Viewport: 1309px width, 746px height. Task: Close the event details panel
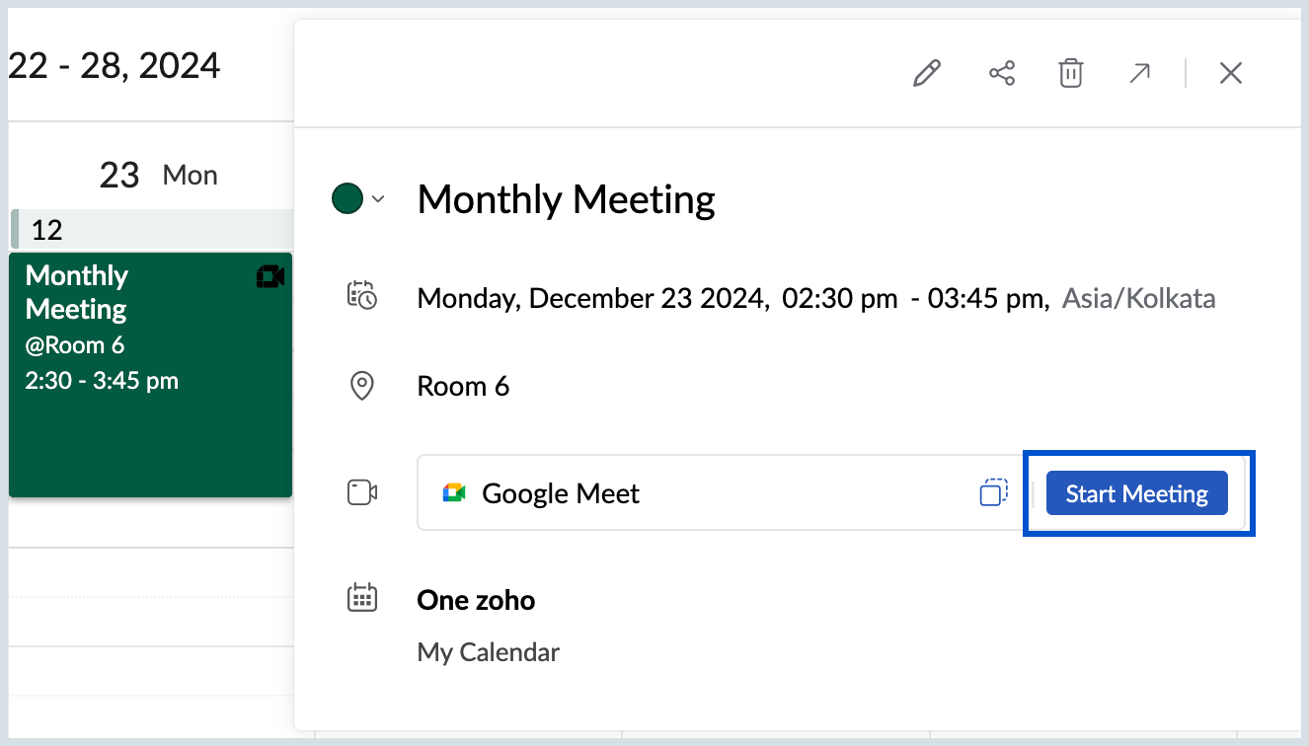(1230, 74)
